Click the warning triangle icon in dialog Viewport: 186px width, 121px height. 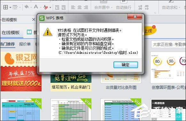coord(48,32)
